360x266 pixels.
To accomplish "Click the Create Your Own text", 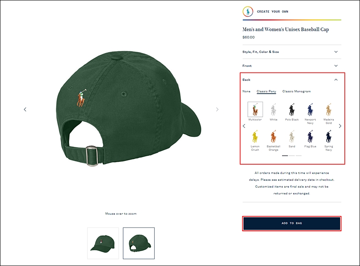I will [x=272, y=11].
